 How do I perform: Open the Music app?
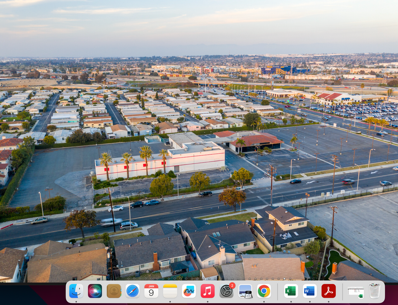[208, 291]
